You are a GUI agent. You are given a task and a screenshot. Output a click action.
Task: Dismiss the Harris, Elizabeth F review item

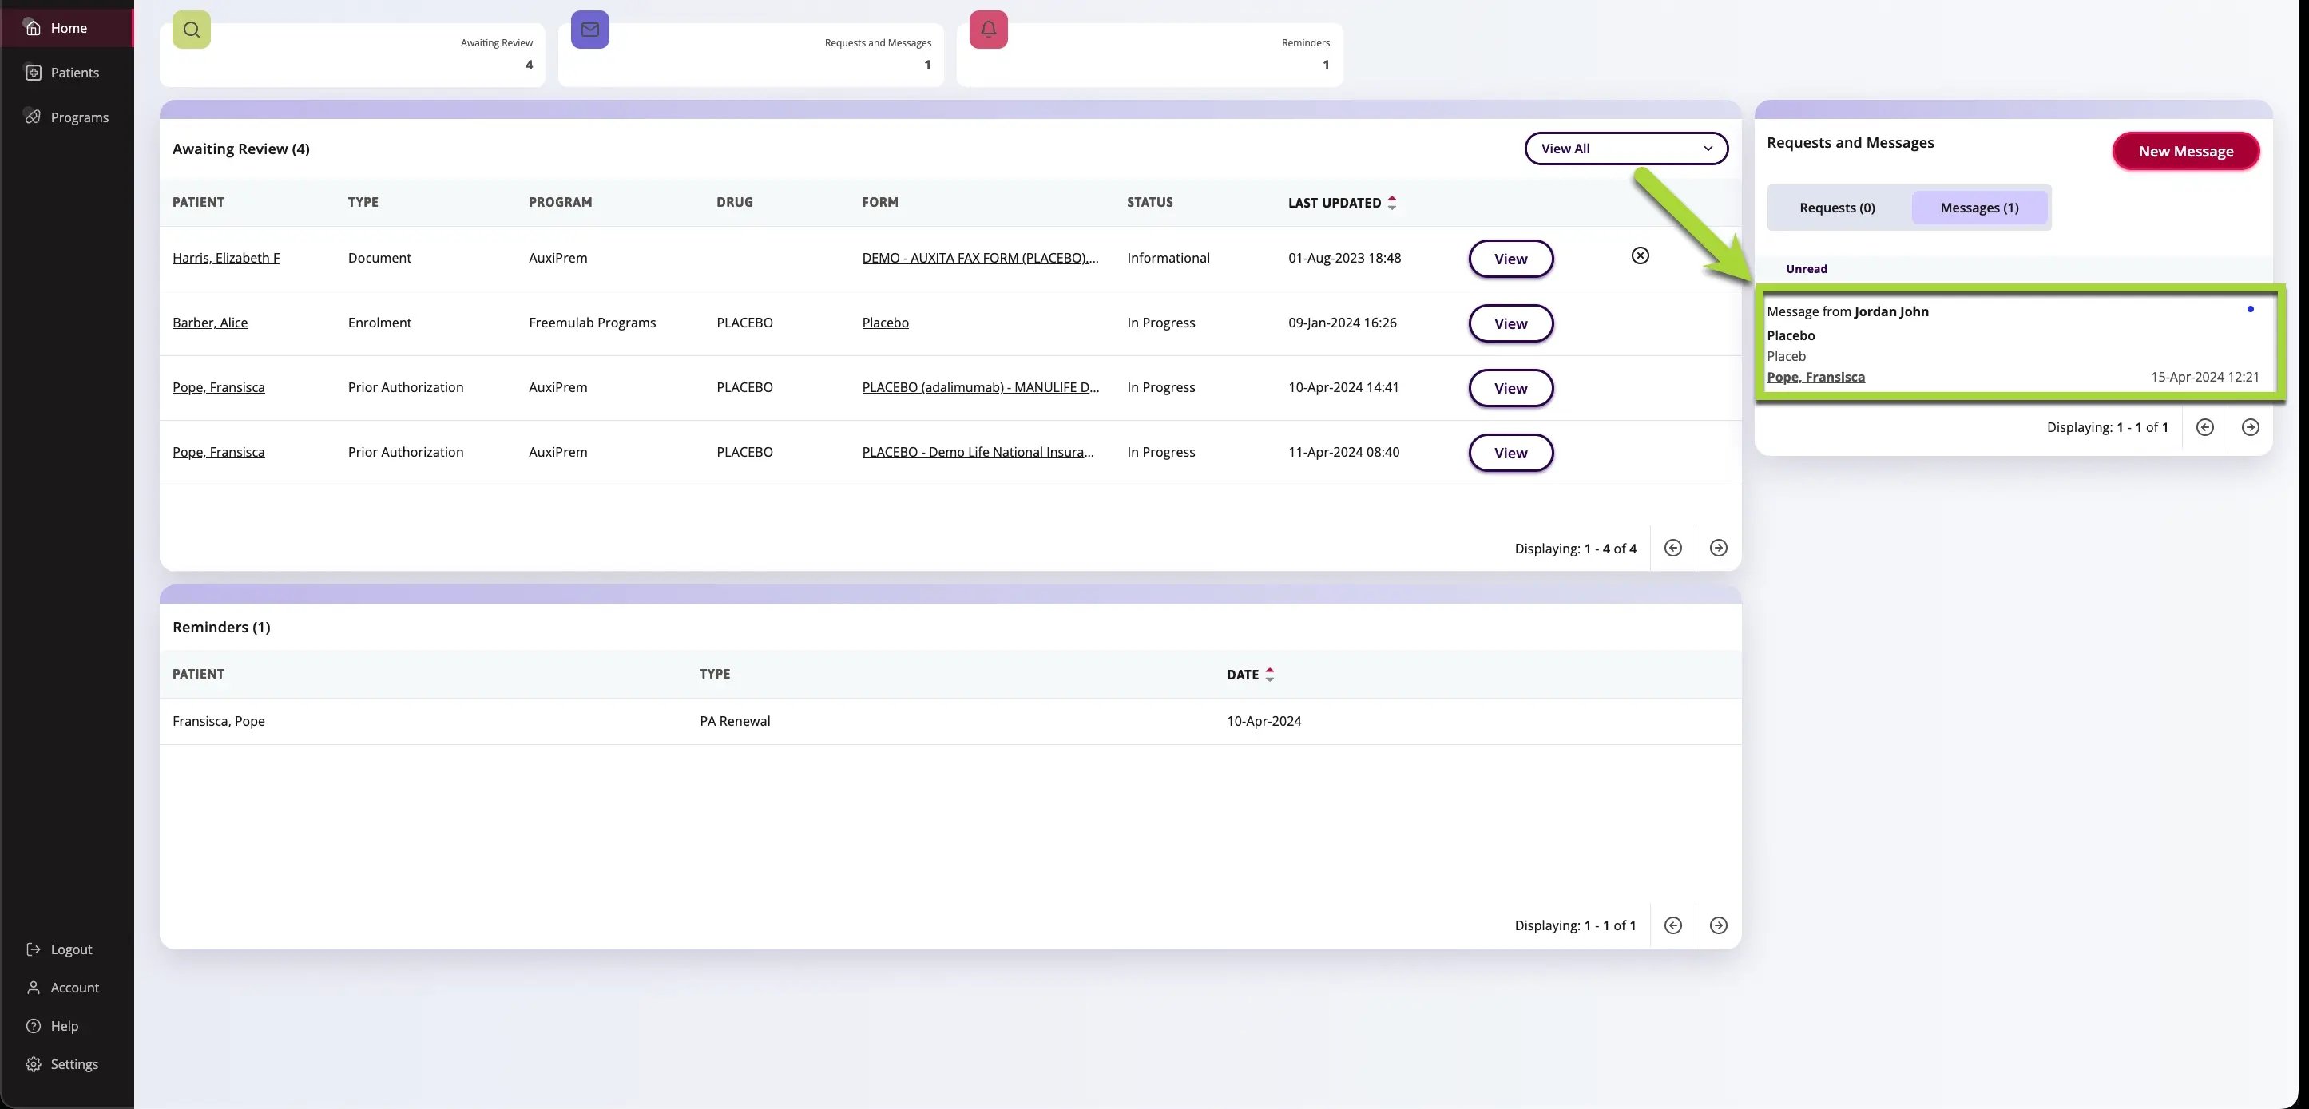click(1640, 255)
